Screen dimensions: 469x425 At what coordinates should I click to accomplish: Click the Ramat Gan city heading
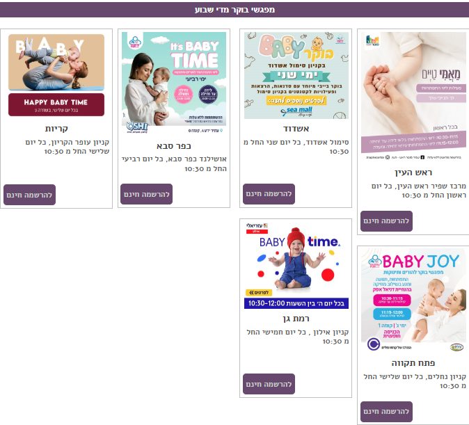(296, 319)
